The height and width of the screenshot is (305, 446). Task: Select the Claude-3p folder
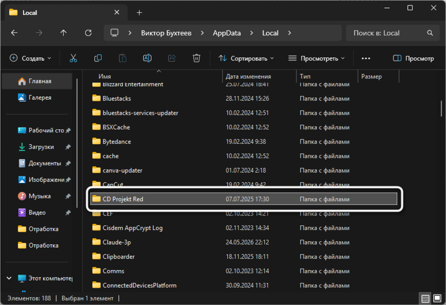(244, 242)
